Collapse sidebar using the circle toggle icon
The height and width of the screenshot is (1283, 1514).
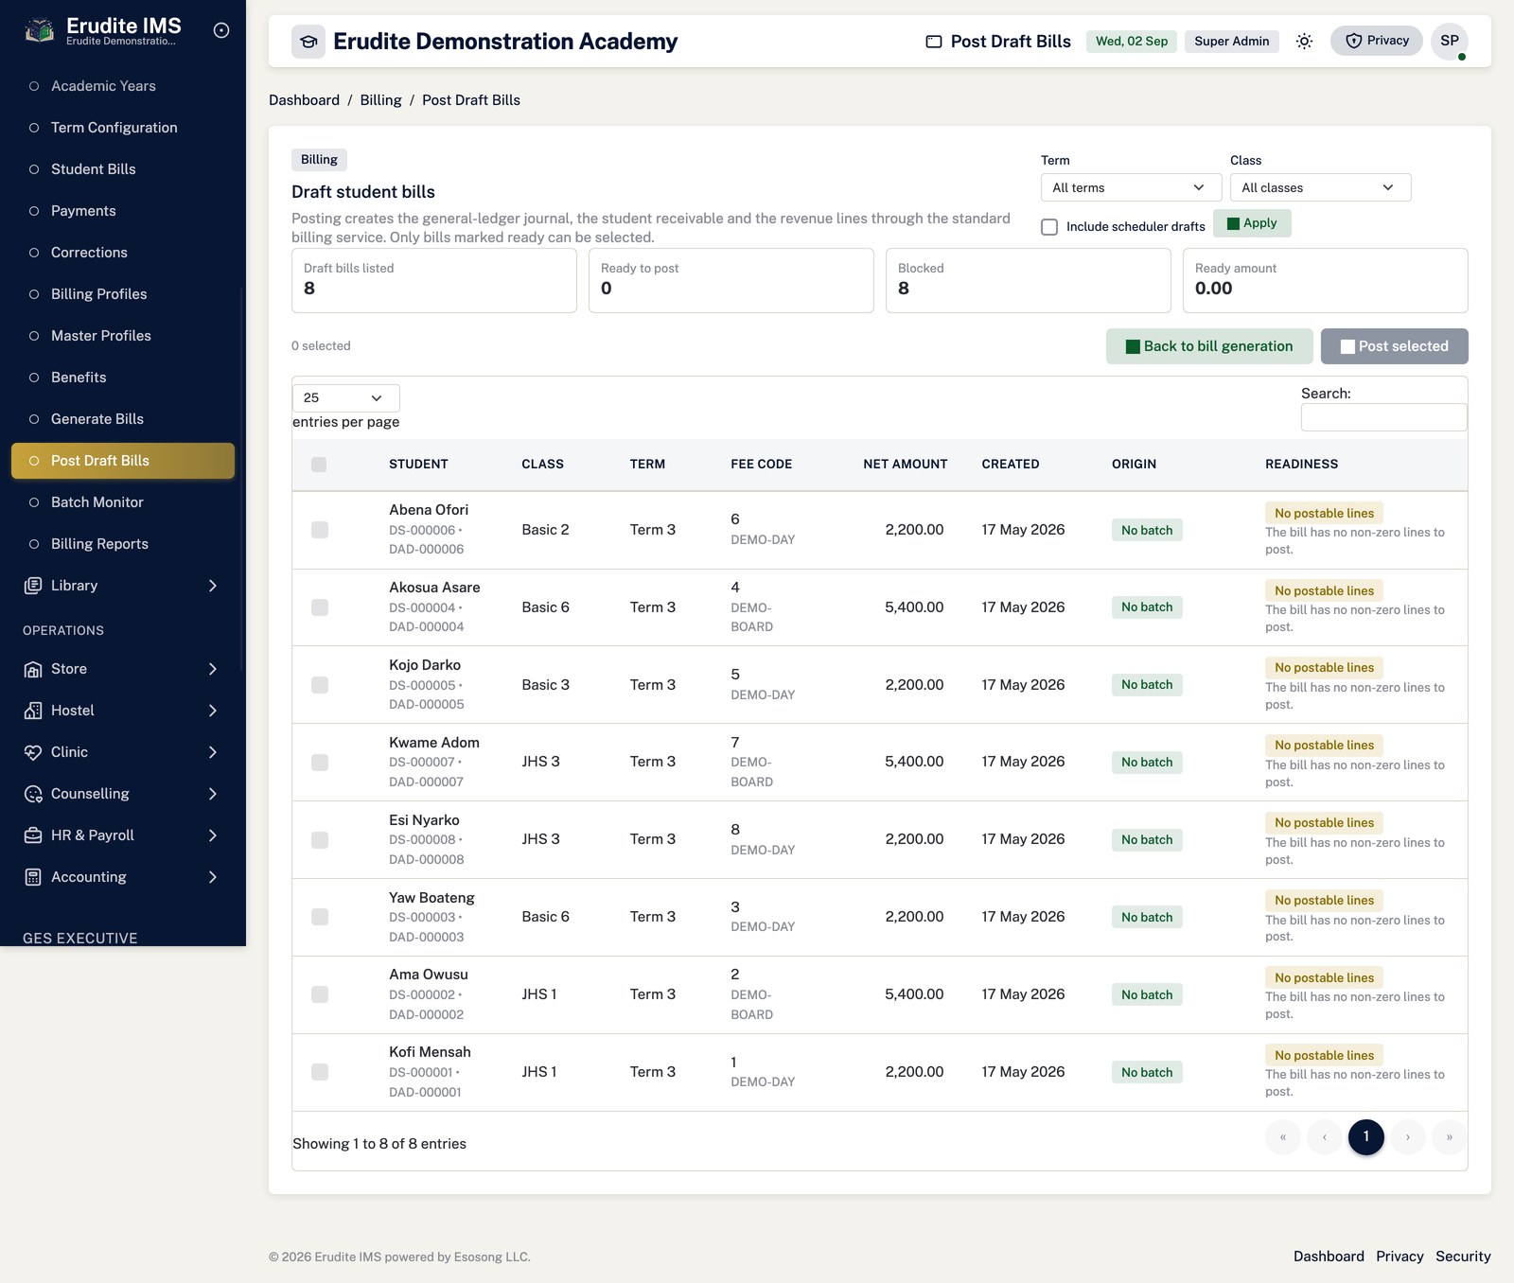pos(221,30)
